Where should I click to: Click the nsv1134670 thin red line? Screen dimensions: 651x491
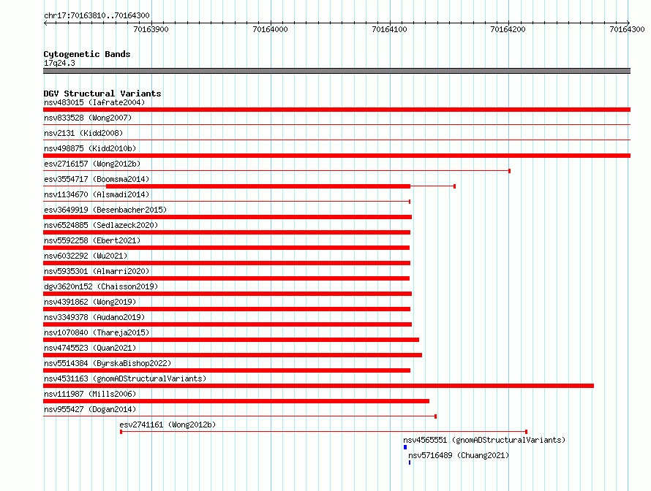[227, 202]
